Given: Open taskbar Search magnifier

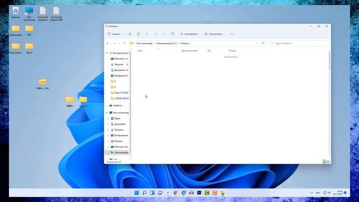Looking at the screenshot, I should 145,192.
